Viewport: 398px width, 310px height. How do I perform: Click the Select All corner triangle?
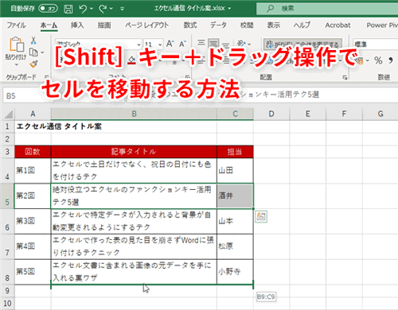[8, 114]
